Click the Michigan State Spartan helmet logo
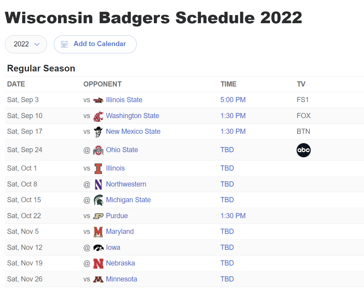 (98, 200)
